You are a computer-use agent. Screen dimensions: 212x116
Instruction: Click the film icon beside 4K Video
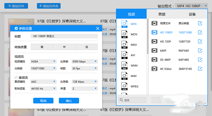coord(154,69)
